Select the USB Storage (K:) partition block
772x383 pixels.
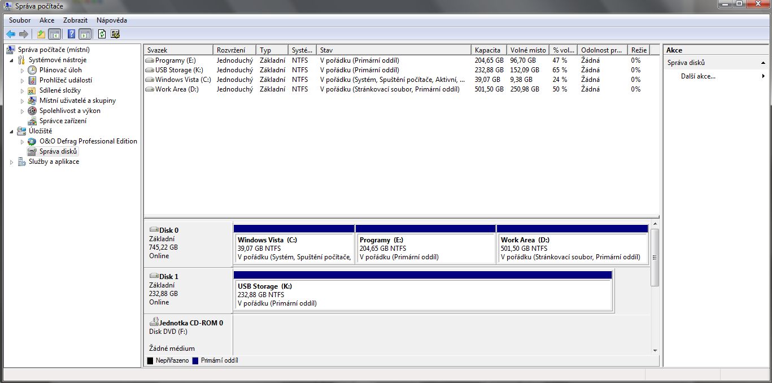coord(423,290)
